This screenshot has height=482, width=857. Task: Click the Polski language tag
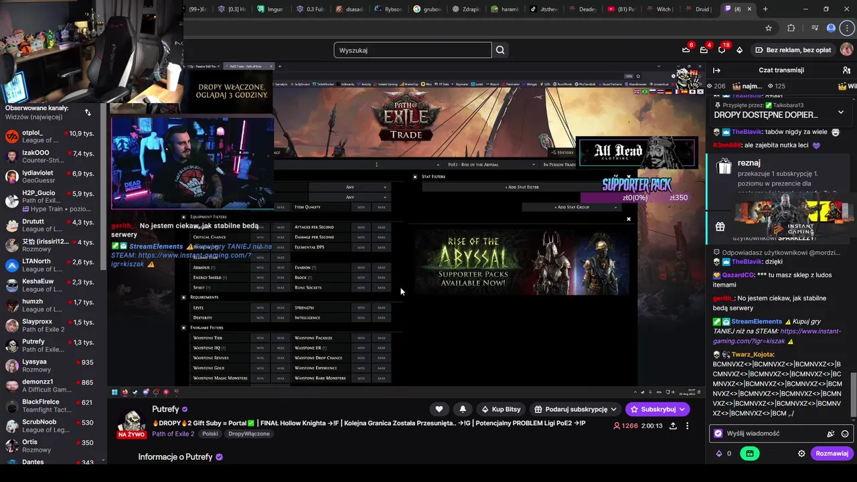[210, 434]
